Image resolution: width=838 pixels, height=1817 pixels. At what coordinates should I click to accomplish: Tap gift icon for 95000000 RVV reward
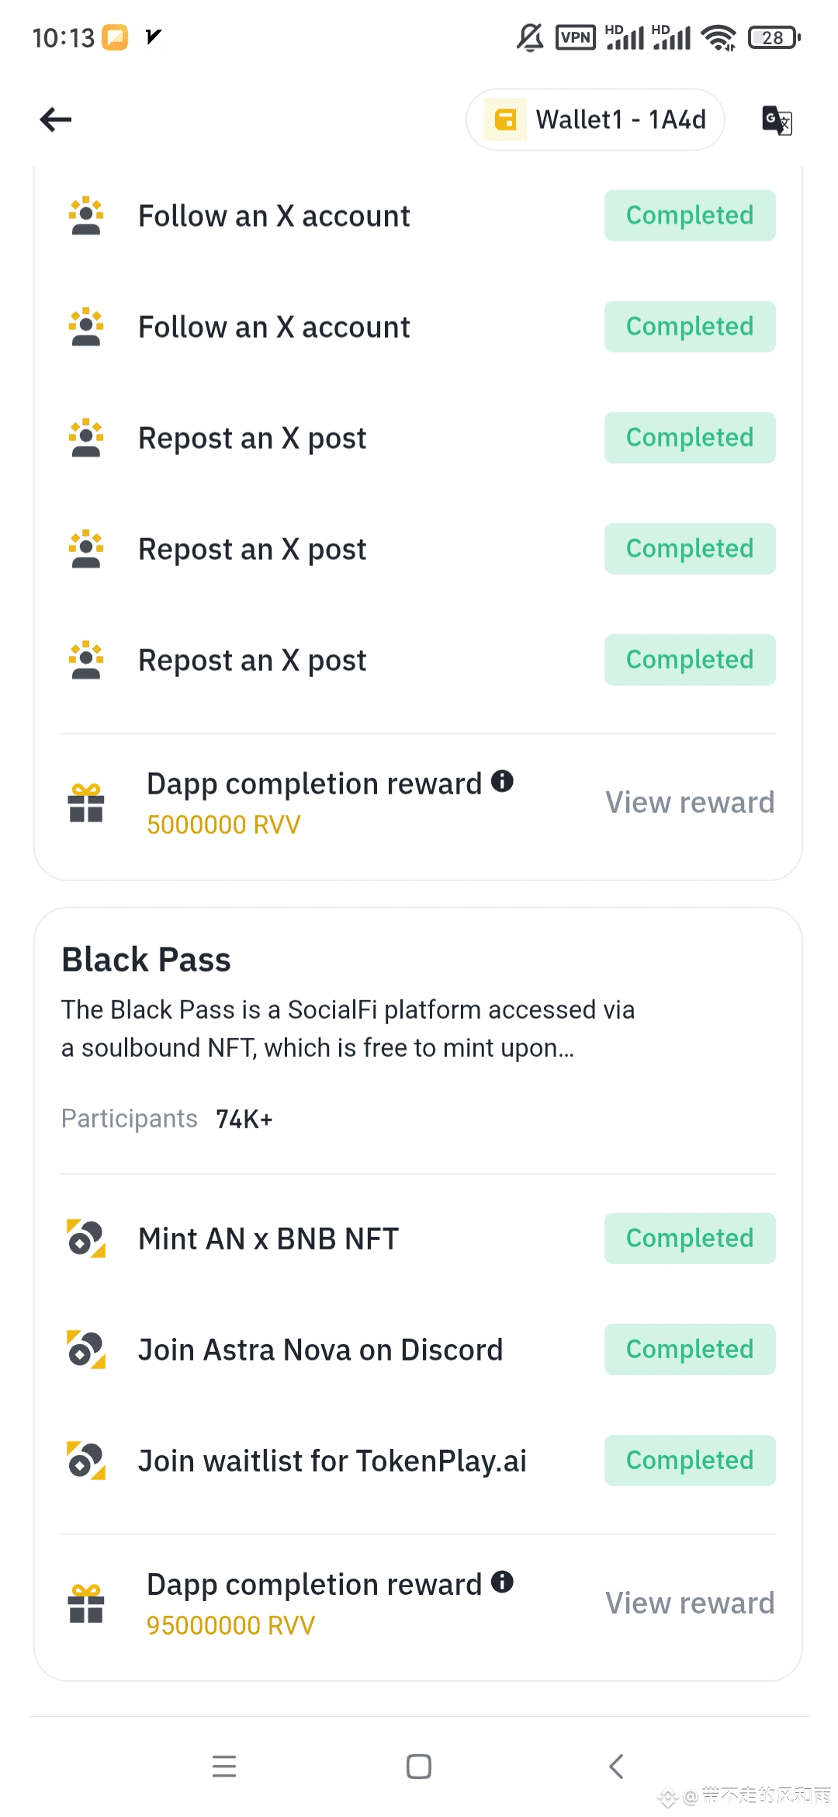(x=86, y=1603)
